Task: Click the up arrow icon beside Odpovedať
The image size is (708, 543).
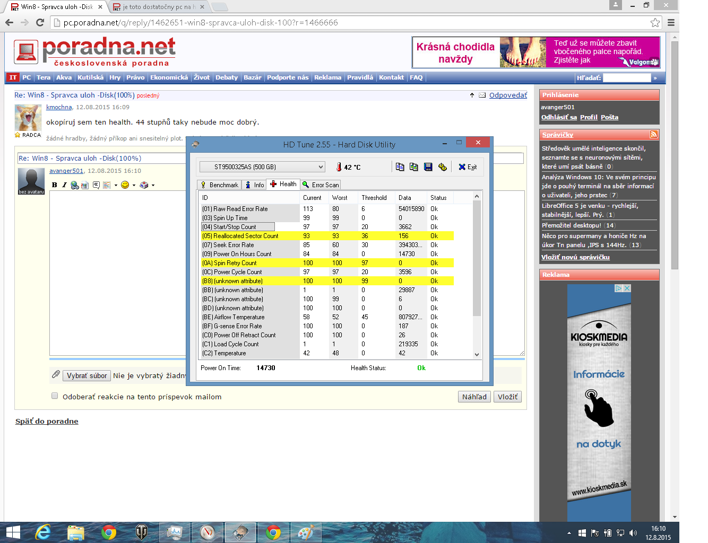Action: coord(472,95)
